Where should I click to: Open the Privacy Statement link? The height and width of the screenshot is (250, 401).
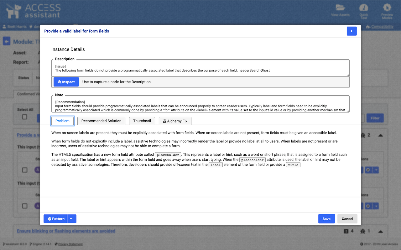(70, 244)
